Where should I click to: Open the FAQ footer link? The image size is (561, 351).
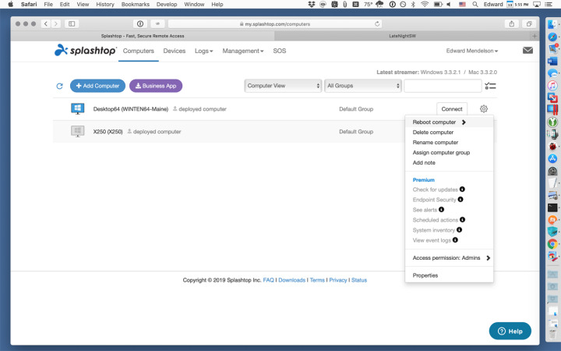(268, 280)
